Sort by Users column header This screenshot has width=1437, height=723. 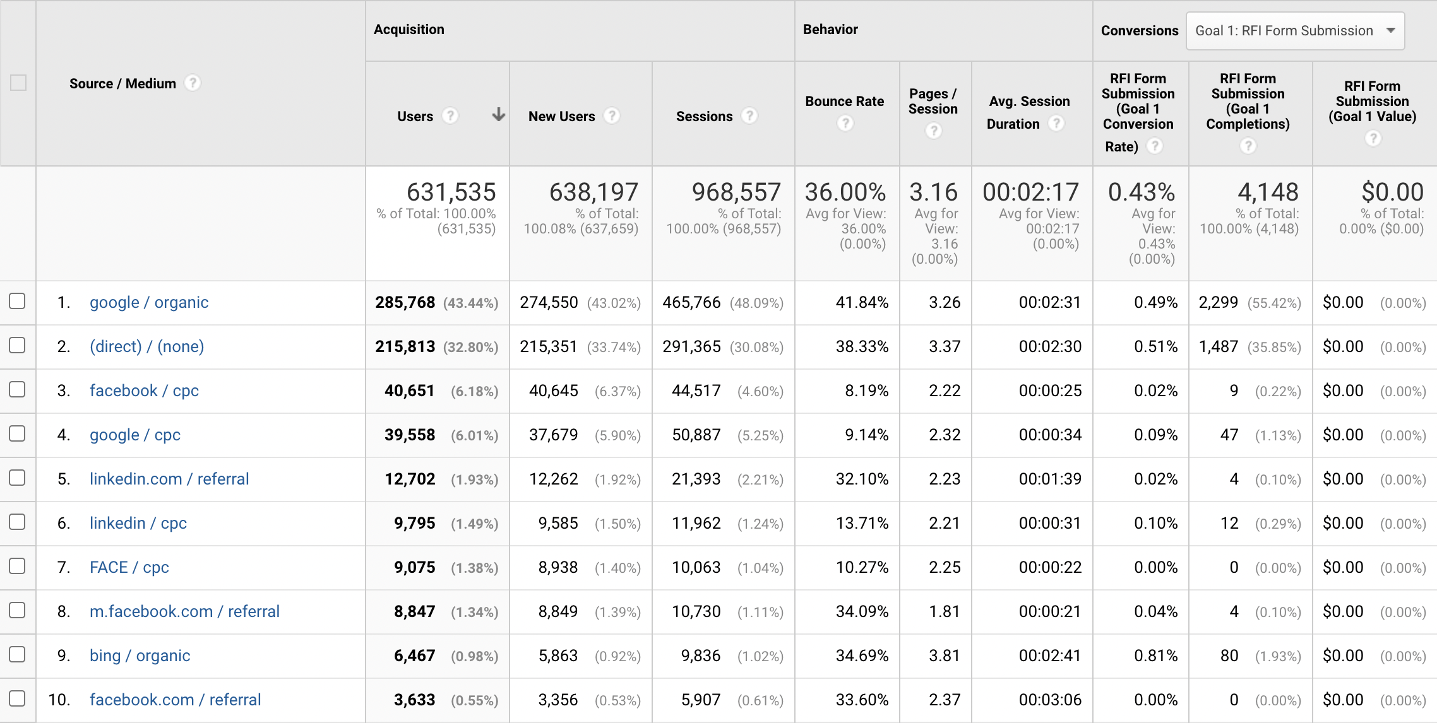pyautogui.click(x=415, y=116)
